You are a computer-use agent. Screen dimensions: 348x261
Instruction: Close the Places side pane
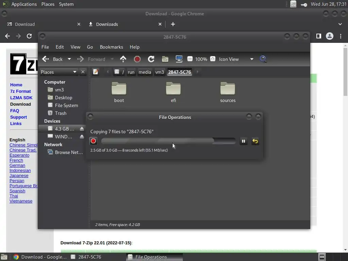click(83, 72)
